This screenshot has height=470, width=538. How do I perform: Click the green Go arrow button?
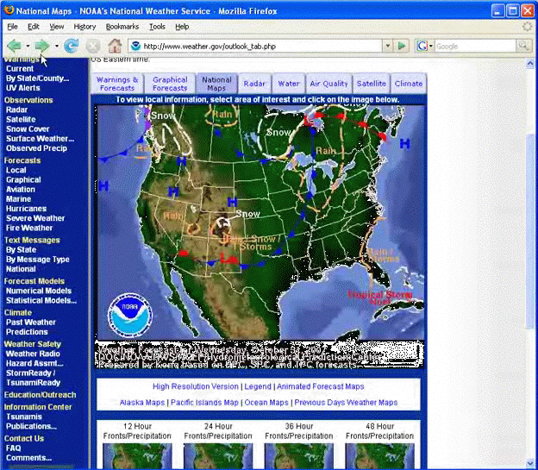point(402,46)
